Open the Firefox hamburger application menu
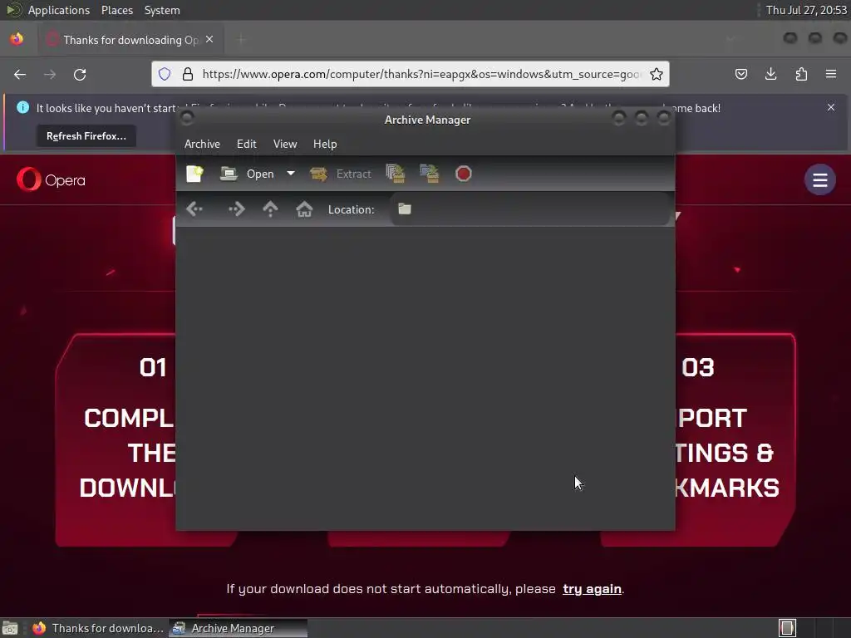851x638 pixels. 831,74
